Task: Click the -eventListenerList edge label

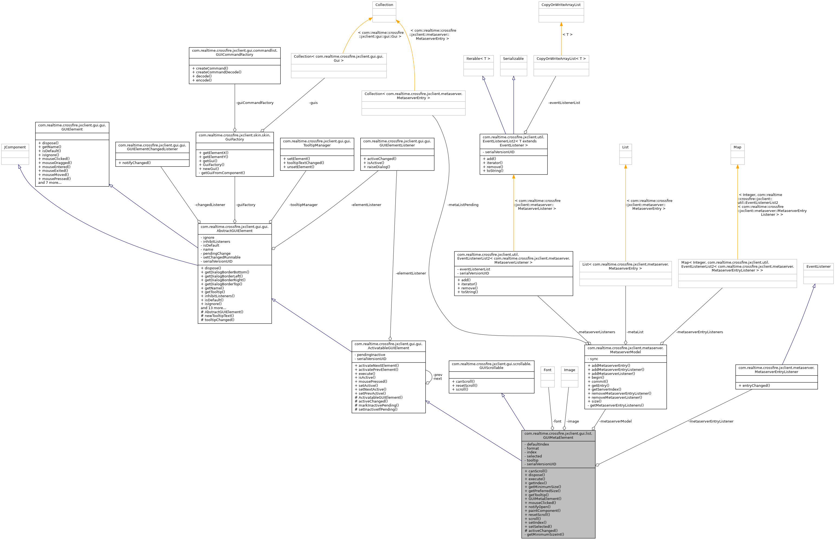Action: [x=564, y=103]
